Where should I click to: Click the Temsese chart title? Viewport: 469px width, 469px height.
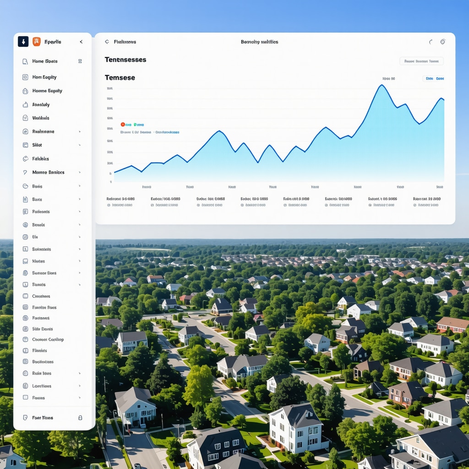tap(120, 78)
